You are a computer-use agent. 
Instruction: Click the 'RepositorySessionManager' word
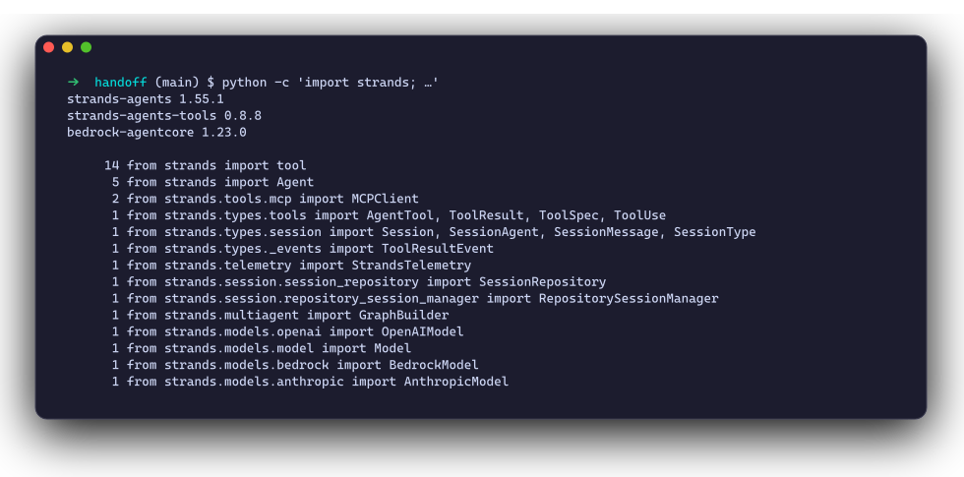tap(629, 298)
